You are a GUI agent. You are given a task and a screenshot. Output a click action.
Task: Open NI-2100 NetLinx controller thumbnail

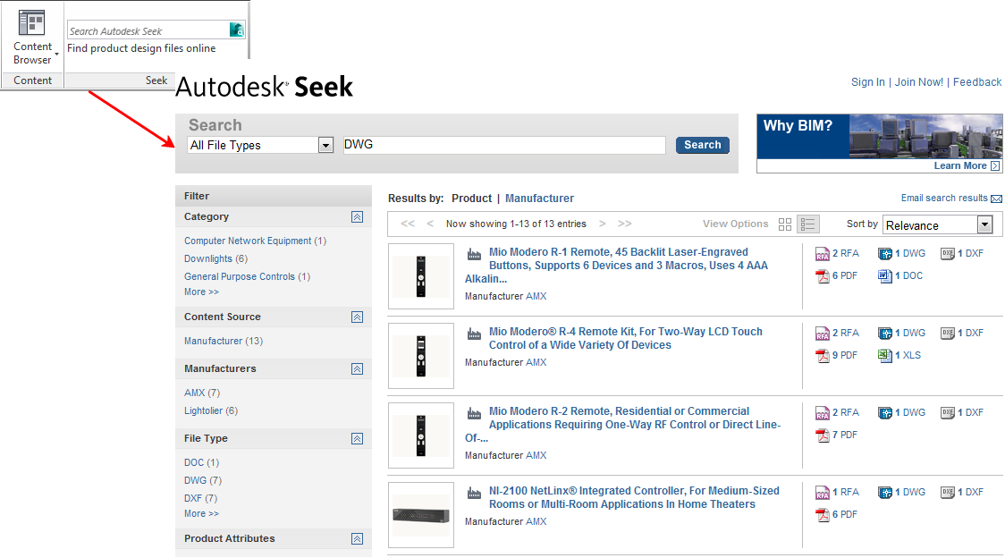(x=421, y=515)
